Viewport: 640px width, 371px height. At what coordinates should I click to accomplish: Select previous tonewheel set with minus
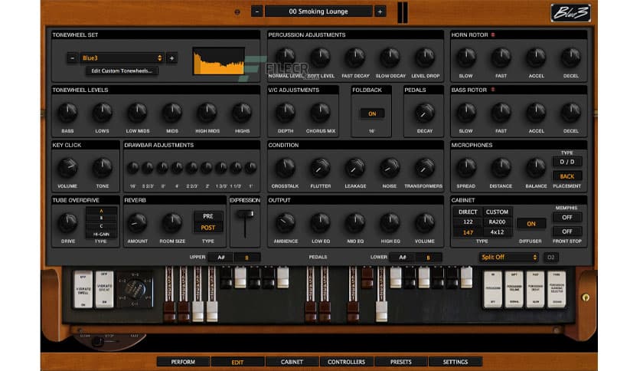pyautogui.click(x=72, y=58)
